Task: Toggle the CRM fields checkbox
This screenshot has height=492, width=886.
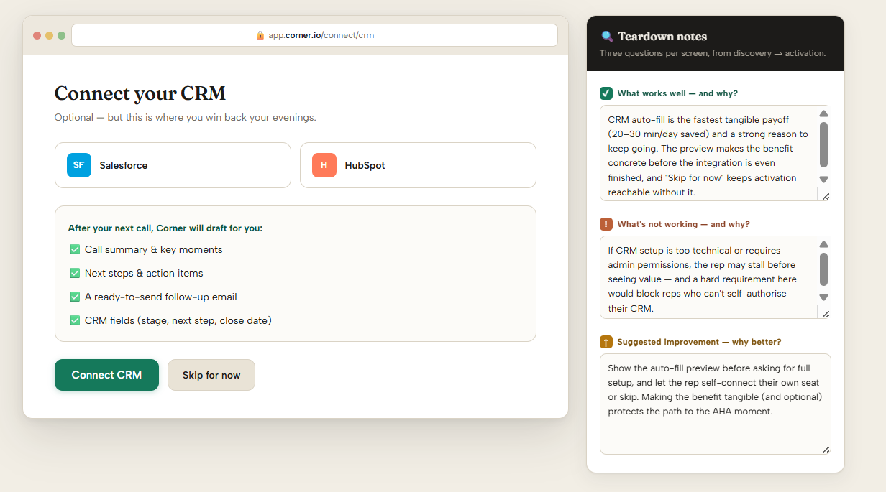Action: (x=75, y=320)
